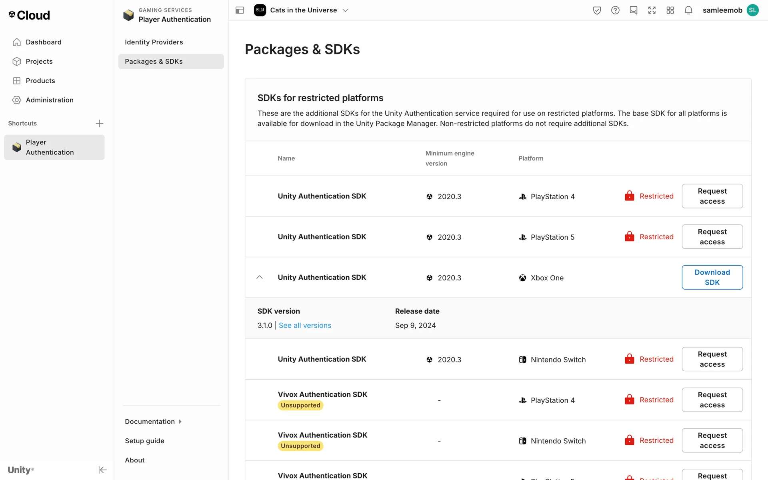
Task: Open the See all versions link
Action: tap(305, 326)
